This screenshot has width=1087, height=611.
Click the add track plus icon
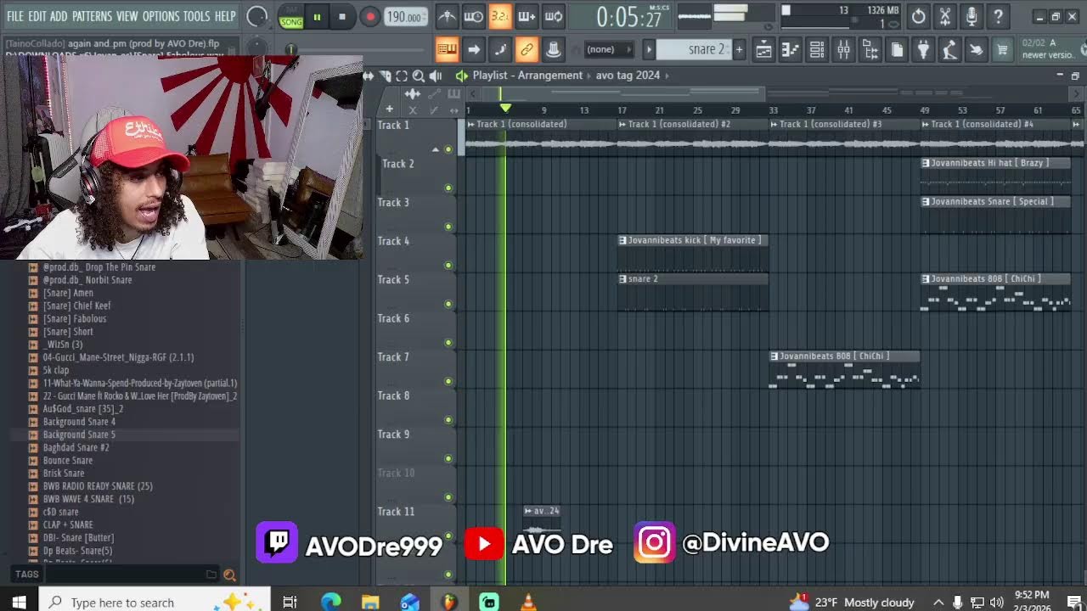(389, 109)
